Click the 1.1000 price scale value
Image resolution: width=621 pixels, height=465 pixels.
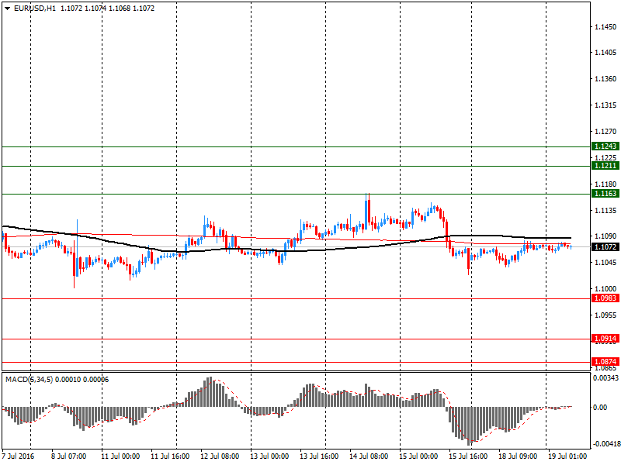click(x=605, y=289)
